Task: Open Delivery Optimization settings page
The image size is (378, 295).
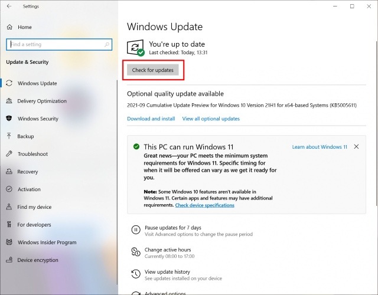Action: [x=42, y=101]
